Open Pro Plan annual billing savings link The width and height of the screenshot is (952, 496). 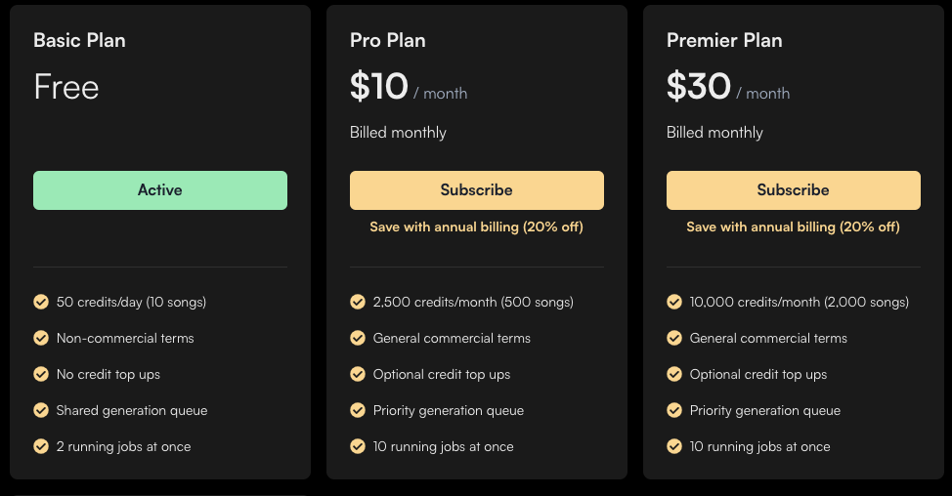[477, 227]
